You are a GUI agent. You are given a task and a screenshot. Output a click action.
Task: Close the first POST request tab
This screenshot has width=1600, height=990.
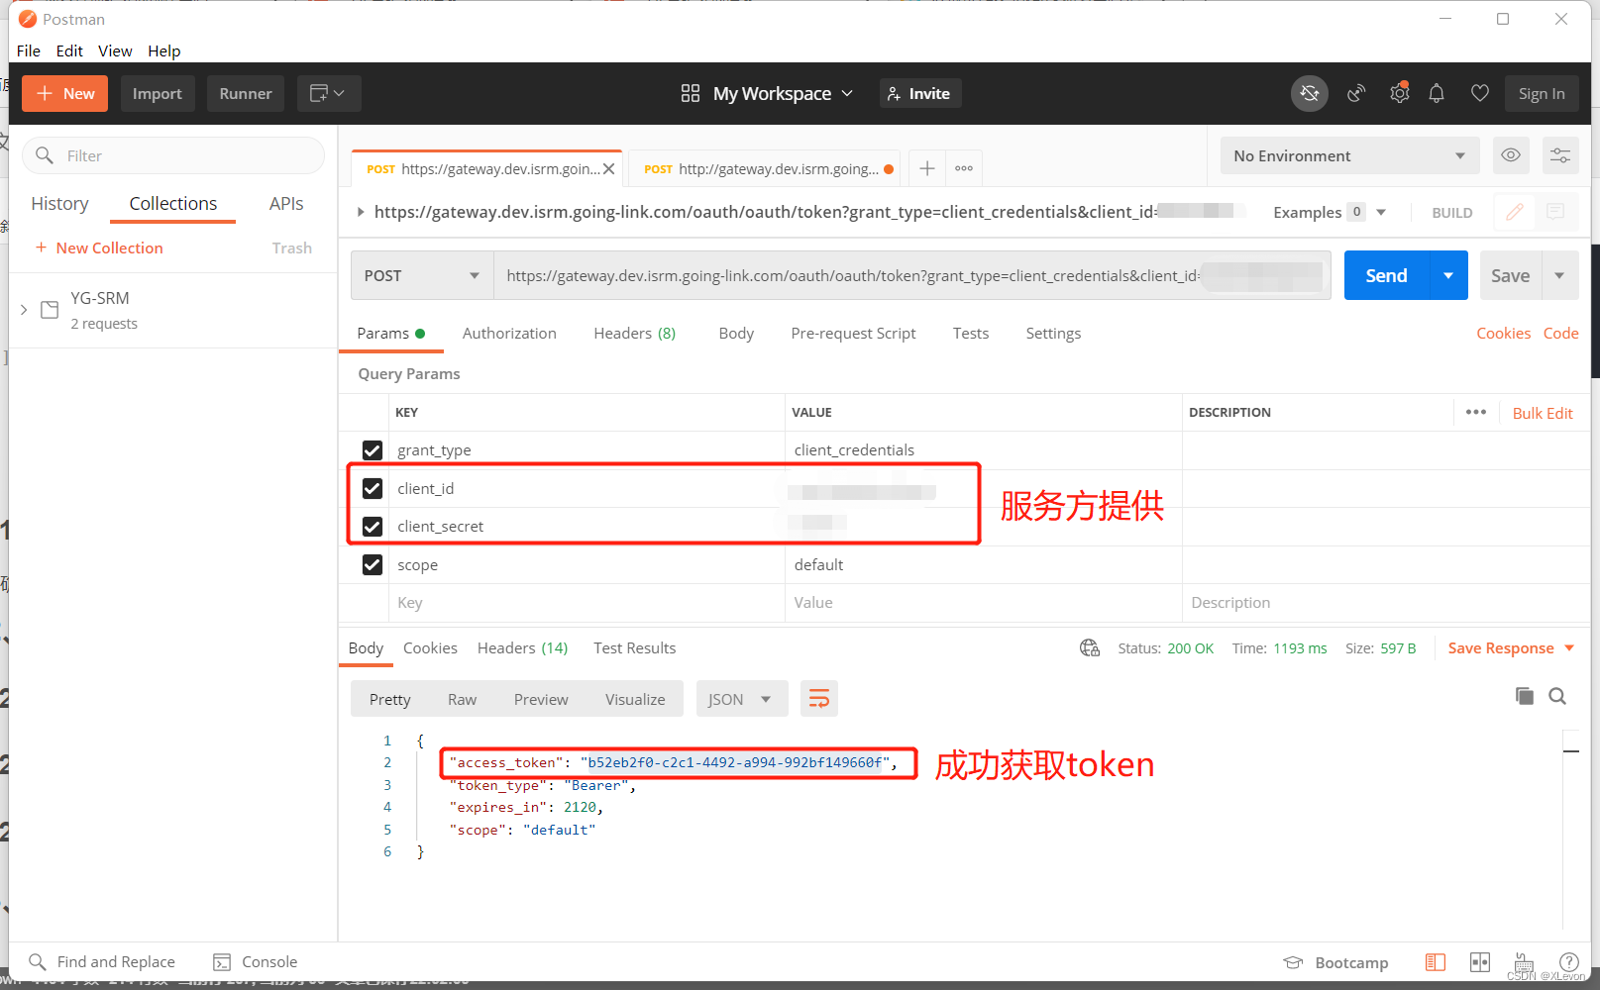pyautogui.click(x=609, y=169)
